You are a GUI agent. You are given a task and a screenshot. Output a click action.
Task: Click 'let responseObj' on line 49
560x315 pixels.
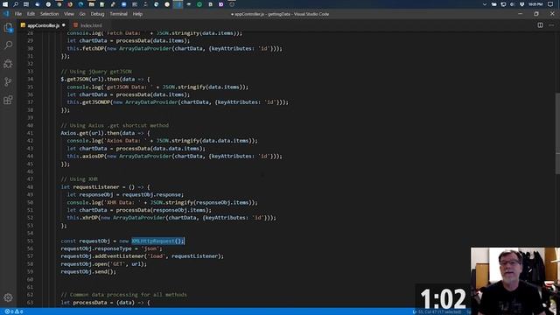pyautogui.click(x=90, y=194)
